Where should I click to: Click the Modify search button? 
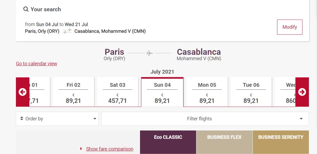290,27
